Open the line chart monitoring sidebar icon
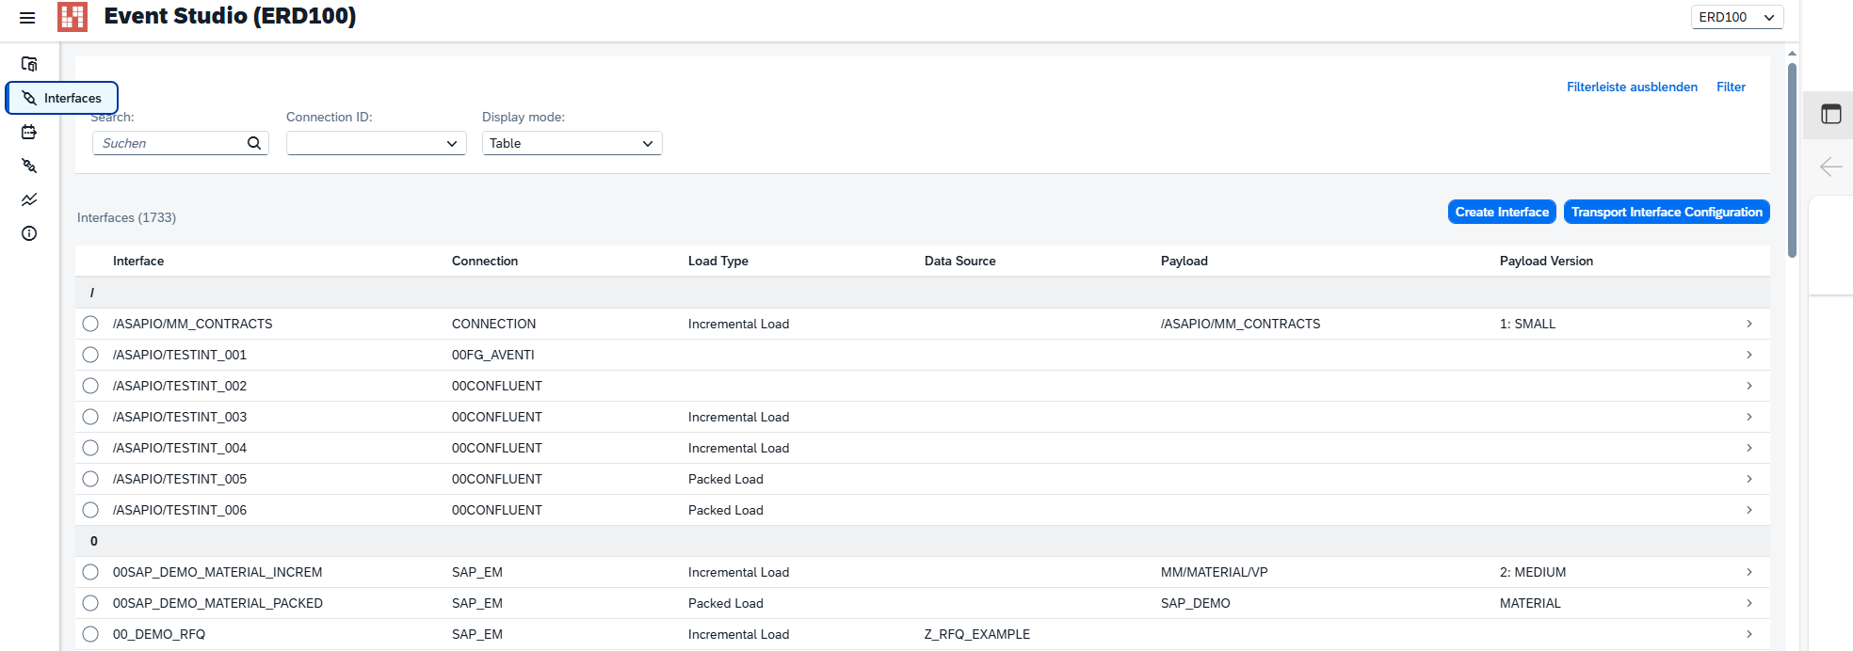1853x651 pixels. [x=29, y=199]
